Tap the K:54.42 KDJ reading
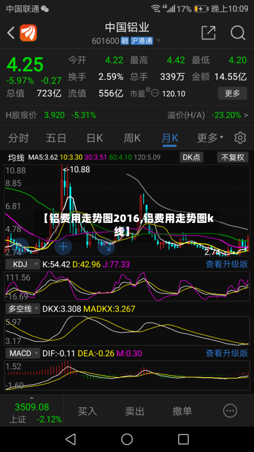Viewport: 254px width, 452px height. point(56,264)
